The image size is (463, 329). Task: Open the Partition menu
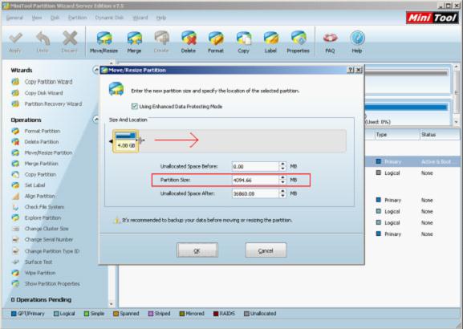(77, 18)
